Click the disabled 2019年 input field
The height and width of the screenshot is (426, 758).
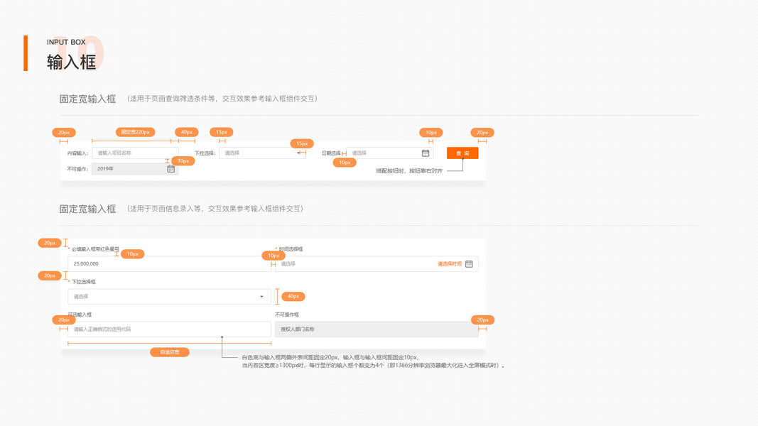(x=136, y=168)
